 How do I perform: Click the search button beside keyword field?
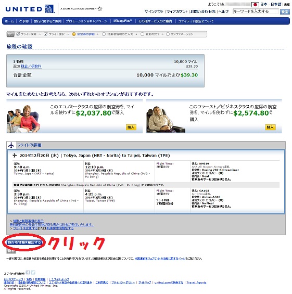pos(285,11)
